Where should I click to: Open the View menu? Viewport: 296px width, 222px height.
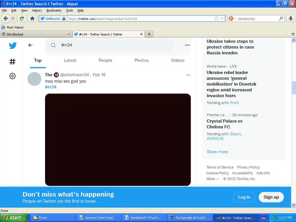[x=24, y=10]
